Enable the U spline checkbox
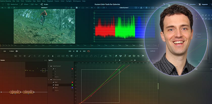Viewport: 212px width, 104px height. coord(53,71)
